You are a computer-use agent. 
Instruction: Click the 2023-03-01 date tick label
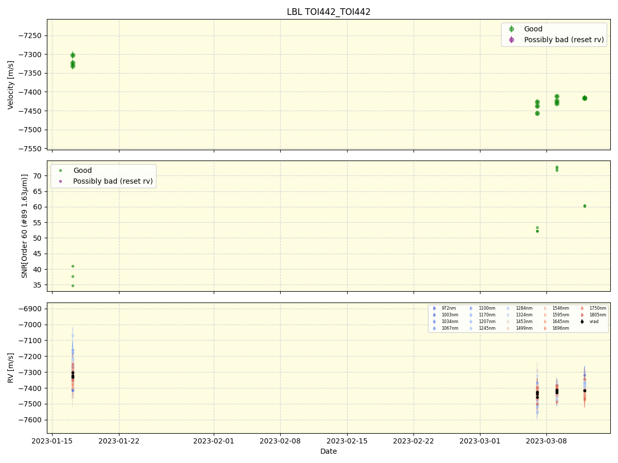click(x=480, y=441)
